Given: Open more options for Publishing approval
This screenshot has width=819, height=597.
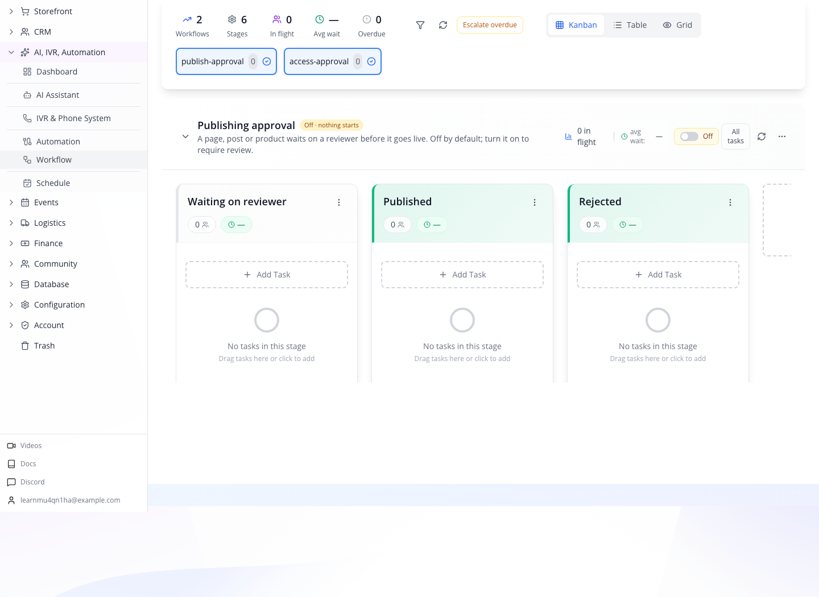Looking at the screenshot, I should click(x=782, y=136).
